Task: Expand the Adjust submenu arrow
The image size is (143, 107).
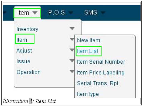Action: pyautogui.click(x=72, y=50)
